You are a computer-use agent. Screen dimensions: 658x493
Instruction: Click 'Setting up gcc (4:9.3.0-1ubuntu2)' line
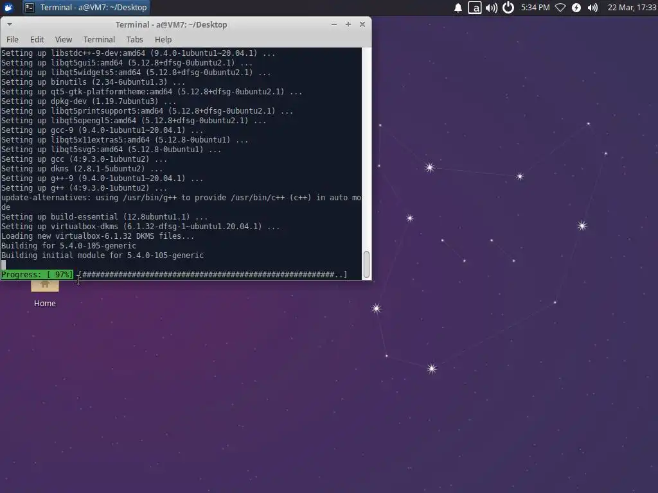[84, 159]
